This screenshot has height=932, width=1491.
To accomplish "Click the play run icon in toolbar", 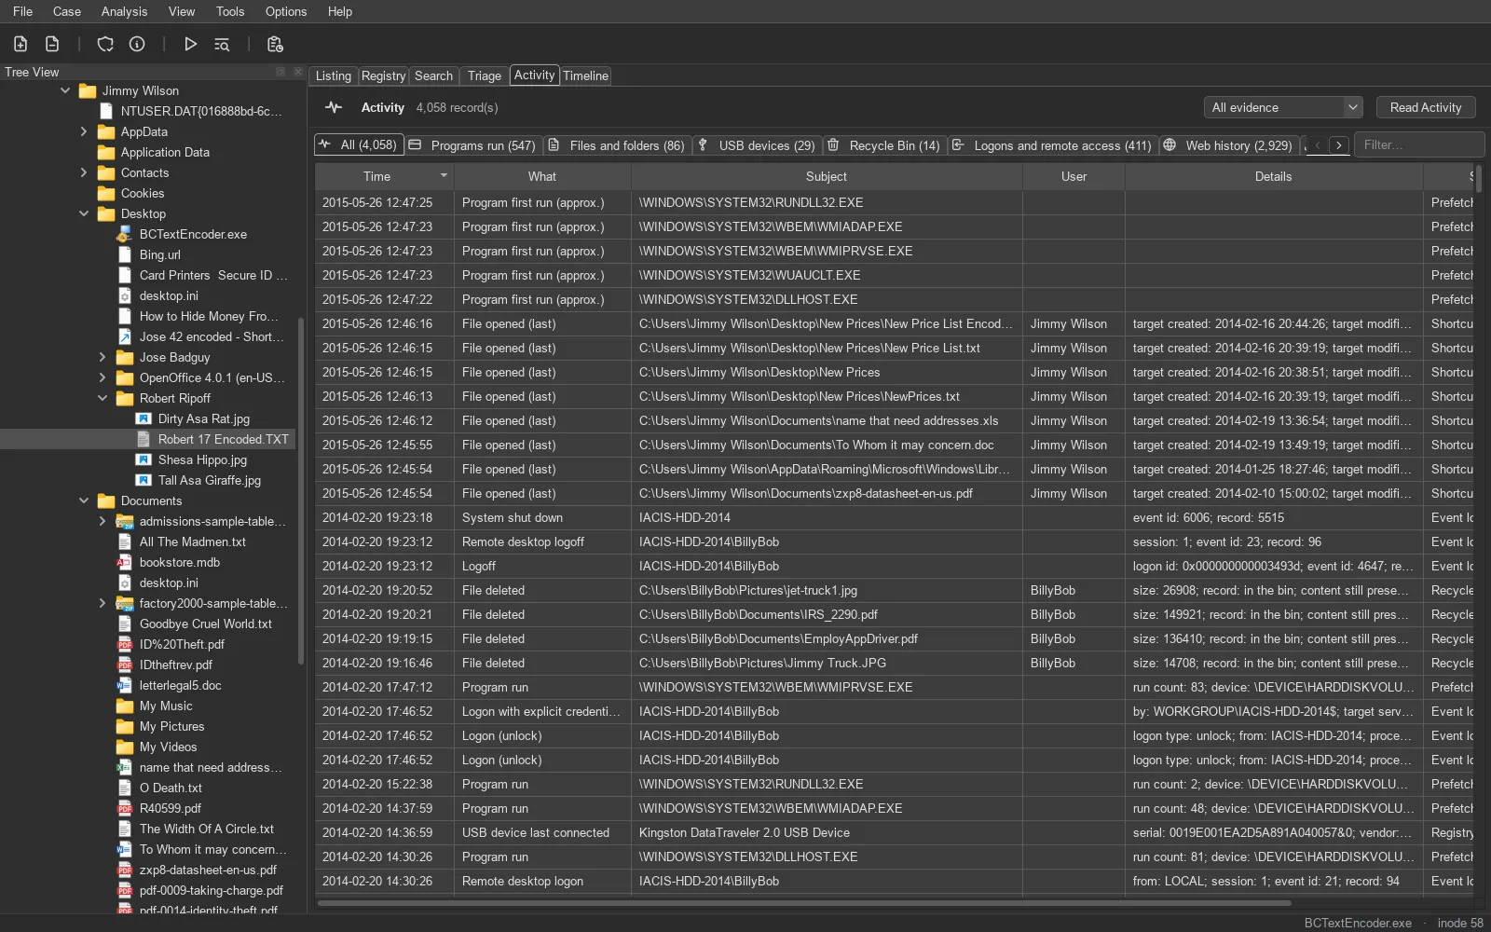I will pyautogui.click(x=190, y=44).
